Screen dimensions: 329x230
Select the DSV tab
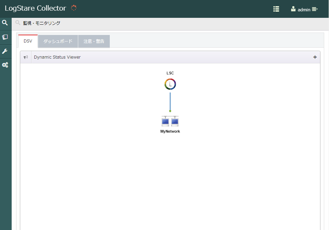tap(28, 41)
